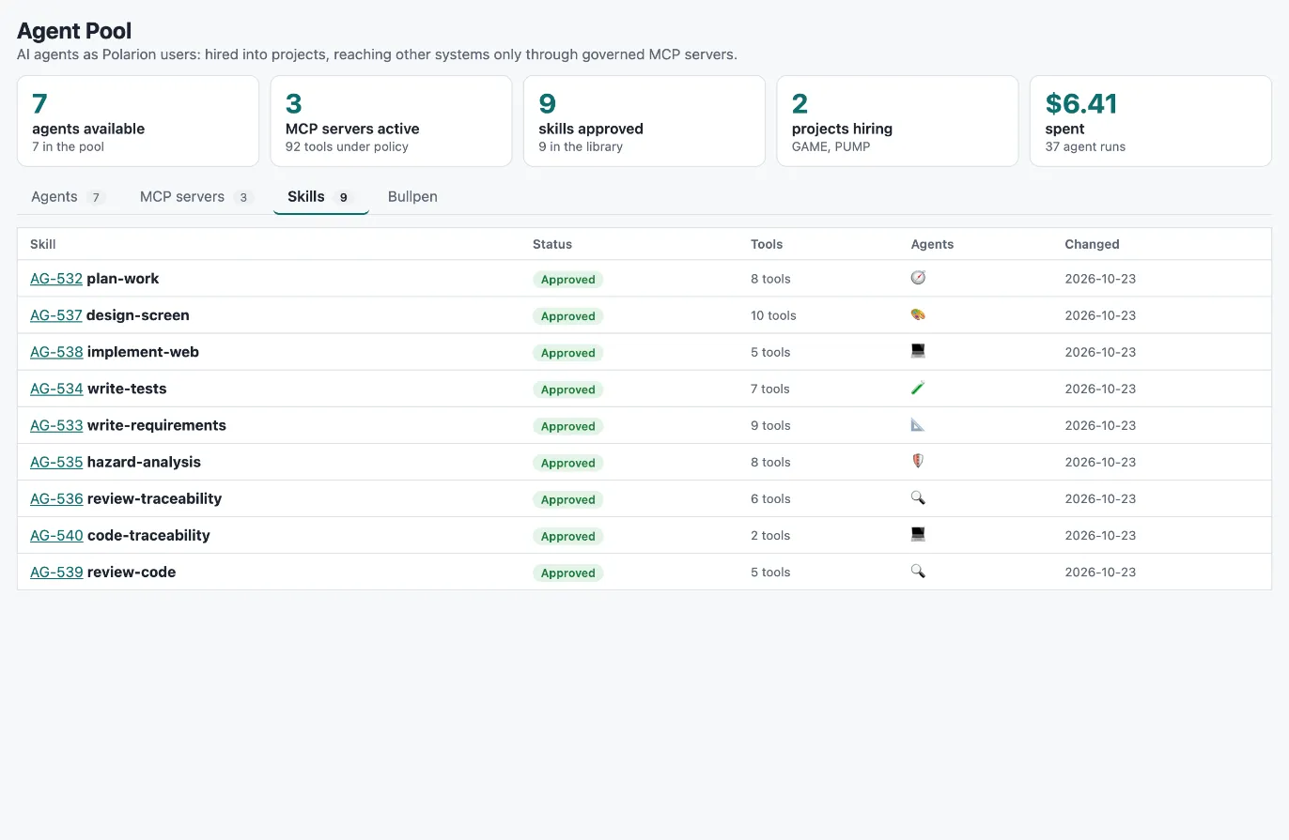
Task: Select the Skills tab
Action: (320, 197)
